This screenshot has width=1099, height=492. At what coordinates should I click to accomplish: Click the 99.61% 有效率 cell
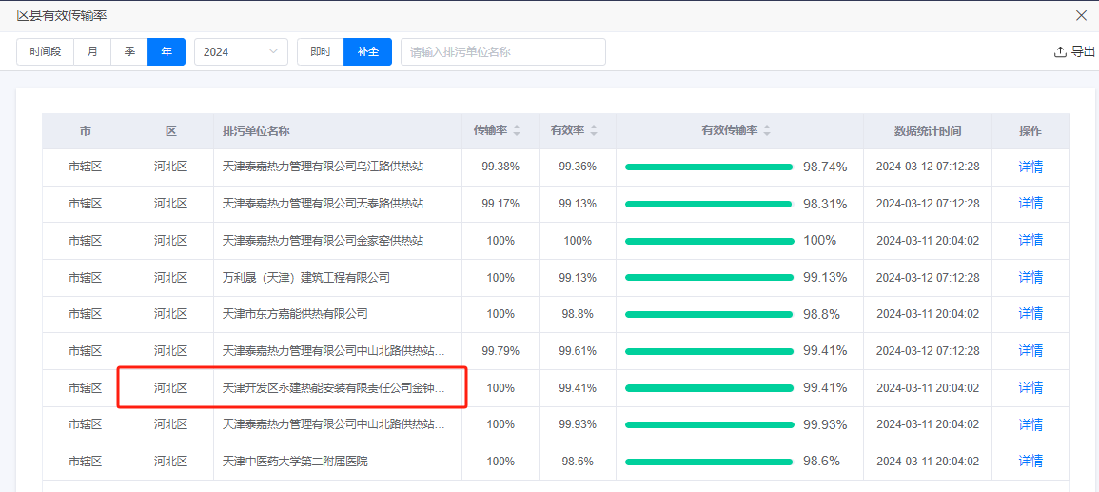click(578, 350)
